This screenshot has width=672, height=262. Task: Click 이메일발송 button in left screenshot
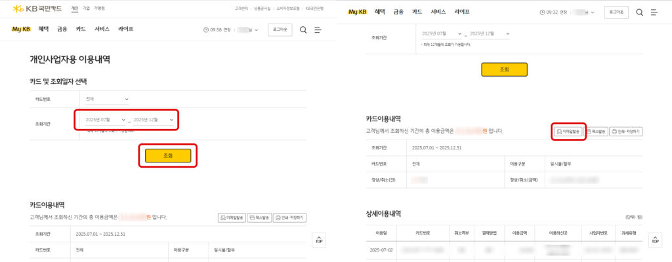pyautogui.click(x=232, y=217)
